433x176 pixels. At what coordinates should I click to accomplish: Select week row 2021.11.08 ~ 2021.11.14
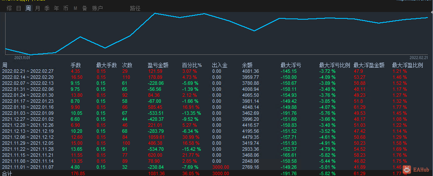(216, 161)
